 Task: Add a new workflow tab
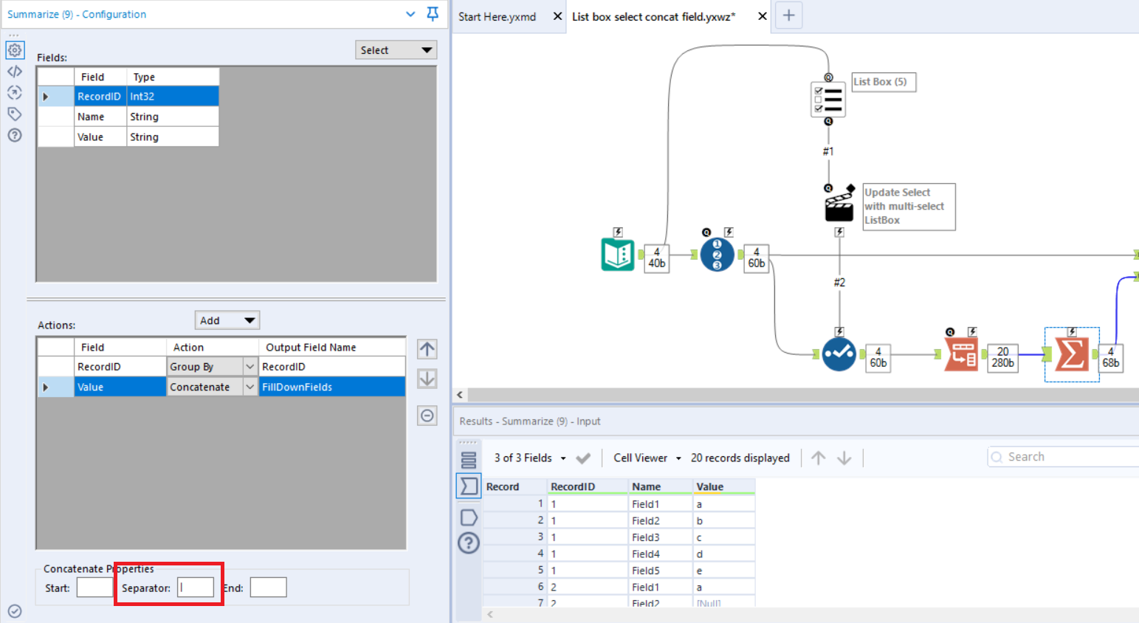pyautogui.click(x=788, y=16)
